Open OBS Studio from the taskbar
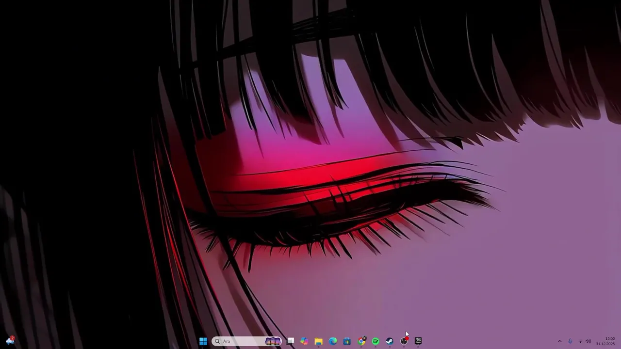This screenshot has width=621, height=349. coord(404,341)
